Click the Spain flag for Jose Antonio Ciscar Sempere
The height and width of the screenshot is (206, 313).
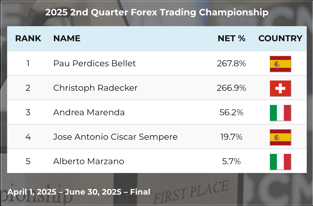[280, 137]
